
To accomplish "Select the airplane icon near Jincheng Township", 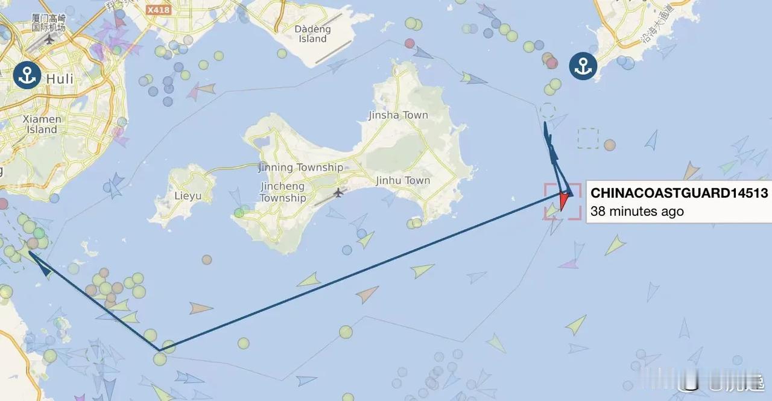I will (x=338, y=193).
